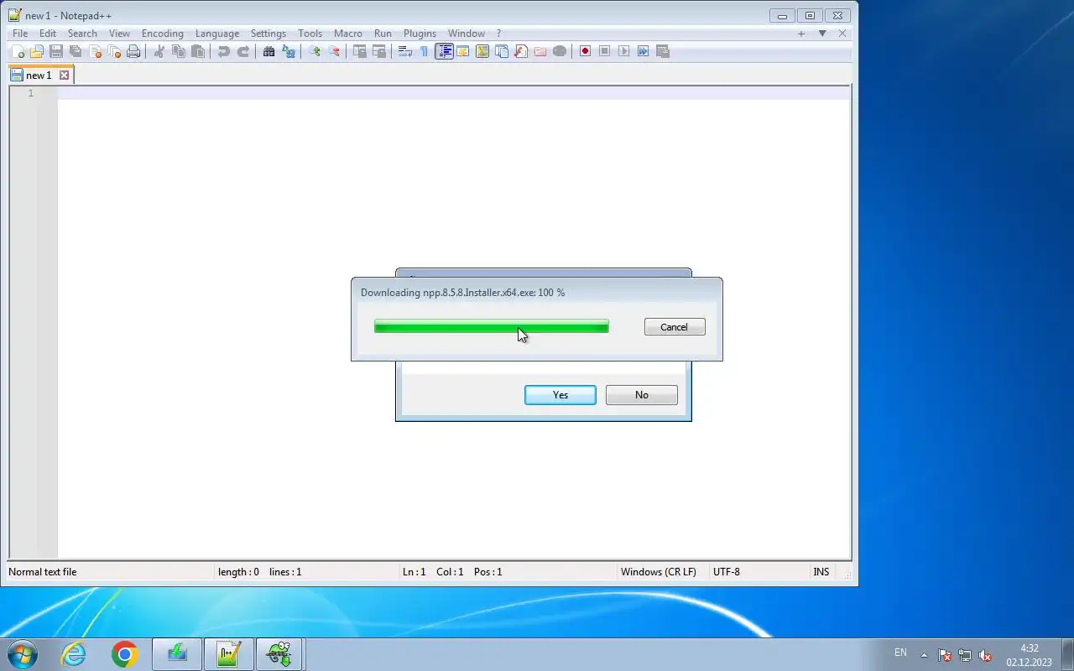Click the Copy toolbar icon
1074x671 pixels.
[179, 51]
